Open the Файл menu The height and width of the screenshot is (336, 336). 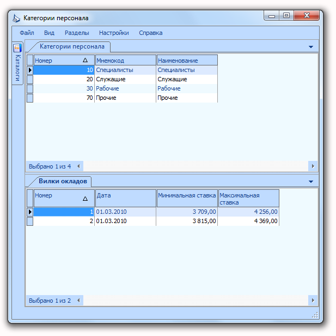click(27, 33)
